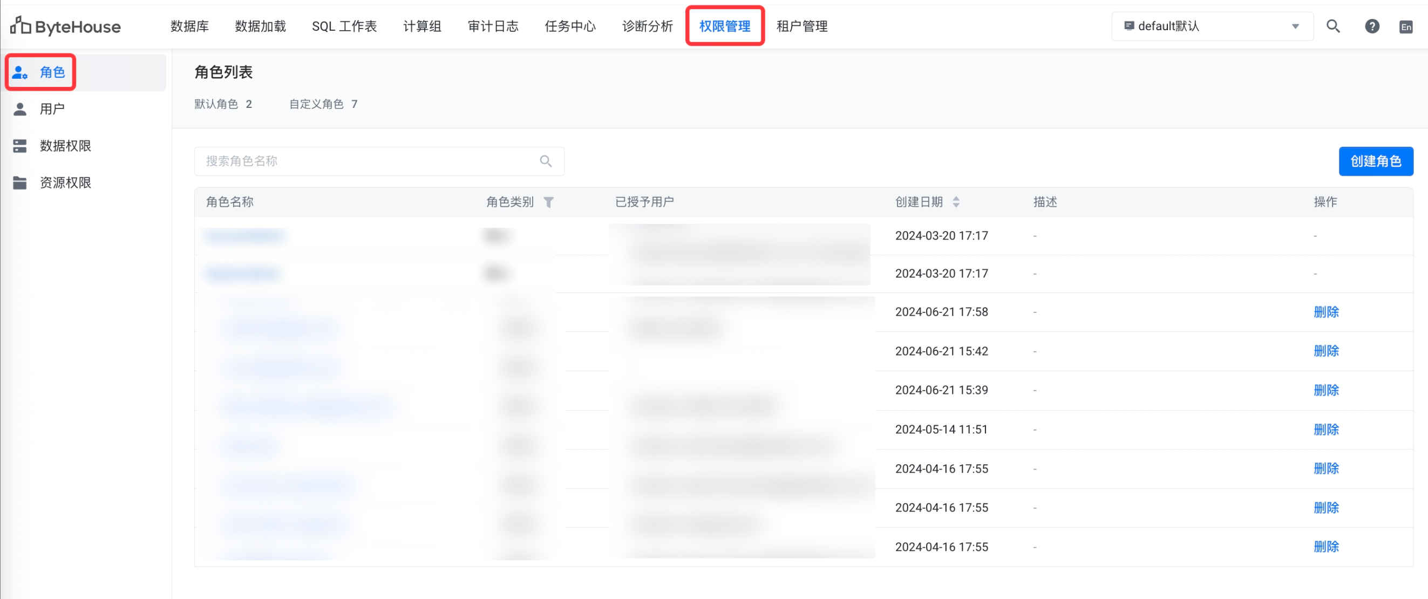Click the 资源权限 sidebar folder icon
The width and height of the screenshot is (1428, 599).
coord(20,183)
